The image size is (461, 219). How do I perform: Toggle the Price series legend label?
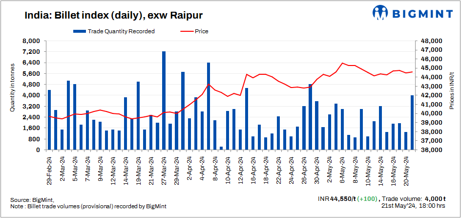(202, 31)
